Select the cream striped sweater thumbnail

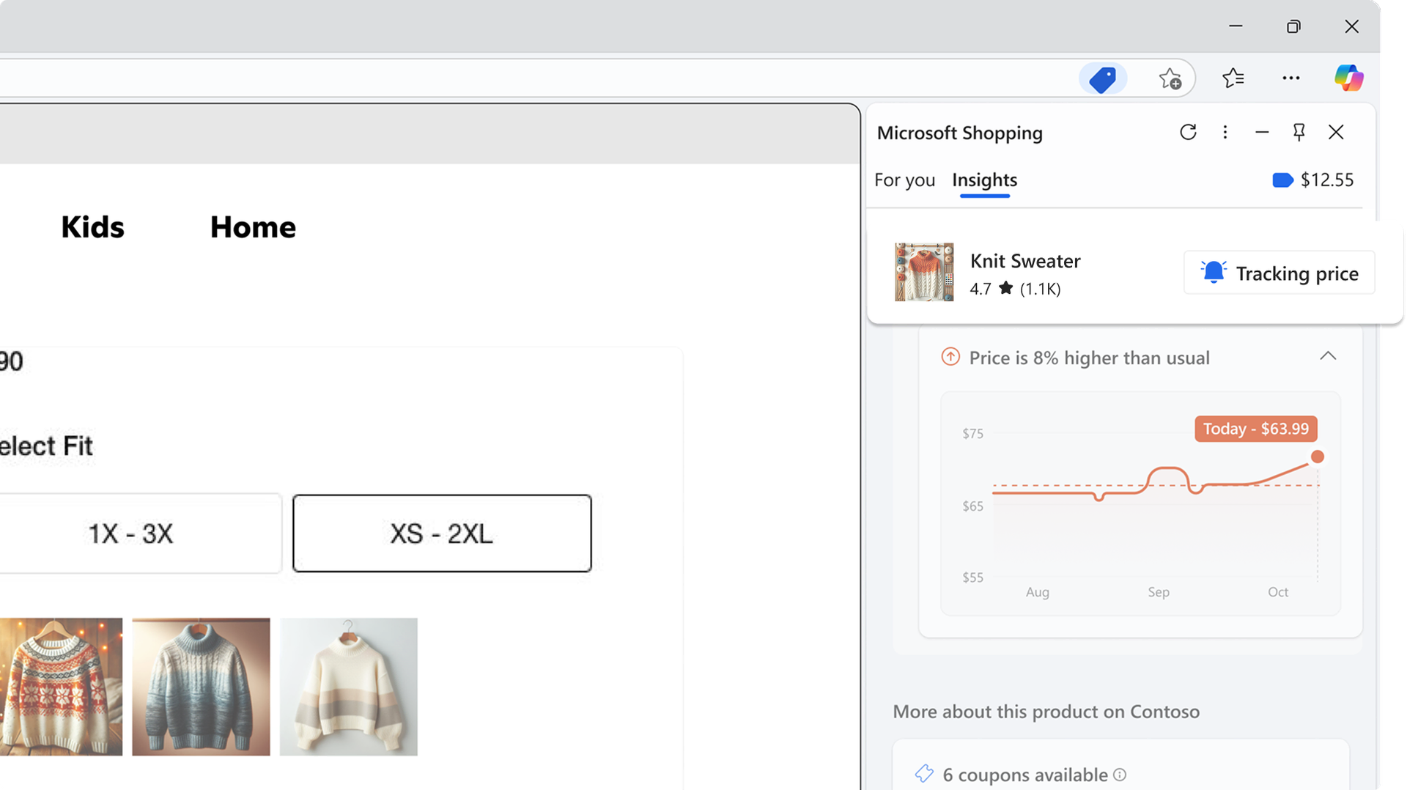click(x=349, y=687)
